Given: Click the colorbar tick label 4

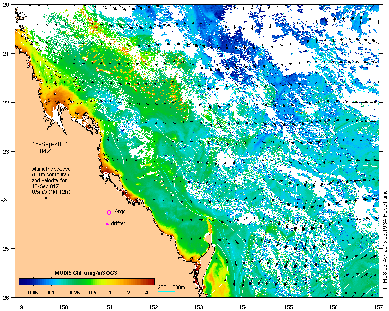Looking at the screenshot, I should [147, 293].
